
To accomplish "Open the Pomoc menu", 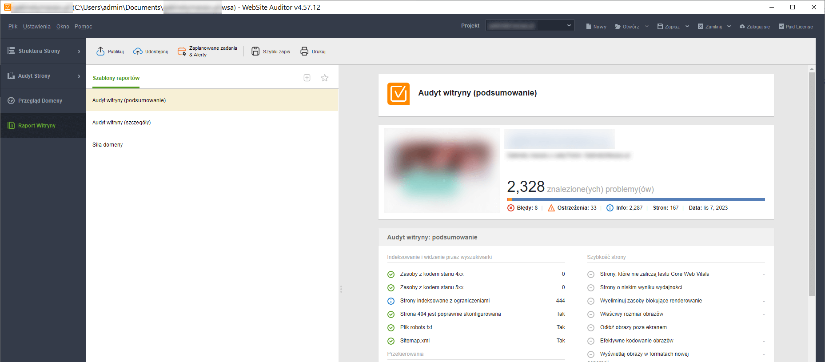I will [x=83, y=27].
